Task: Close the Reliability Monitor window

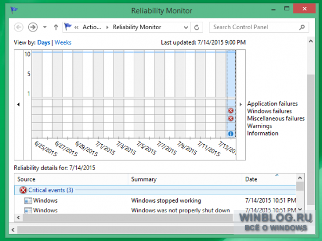Action: [x=304, y=9]
